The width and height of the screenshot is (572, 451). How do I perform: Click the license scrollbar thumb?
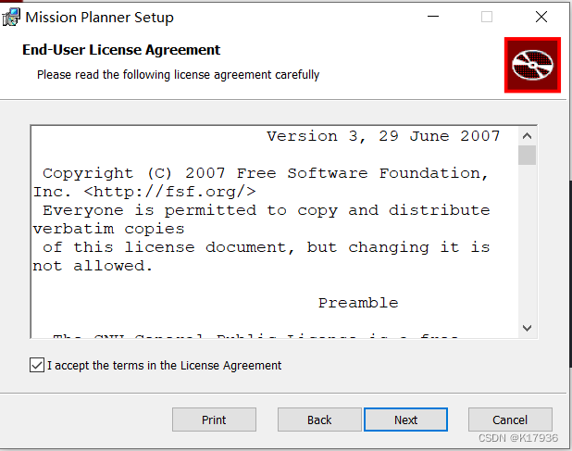tap(527, 155)
